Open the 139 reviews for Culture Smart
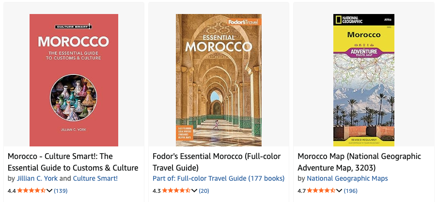438x202 pixels. [x=61, y=190]
